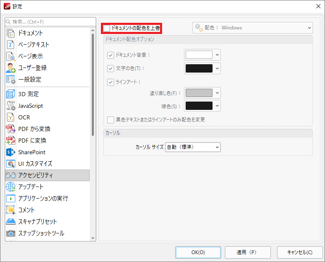Open the ユーザー登録 user icon
325x262 pixels.
coord(10,68)
